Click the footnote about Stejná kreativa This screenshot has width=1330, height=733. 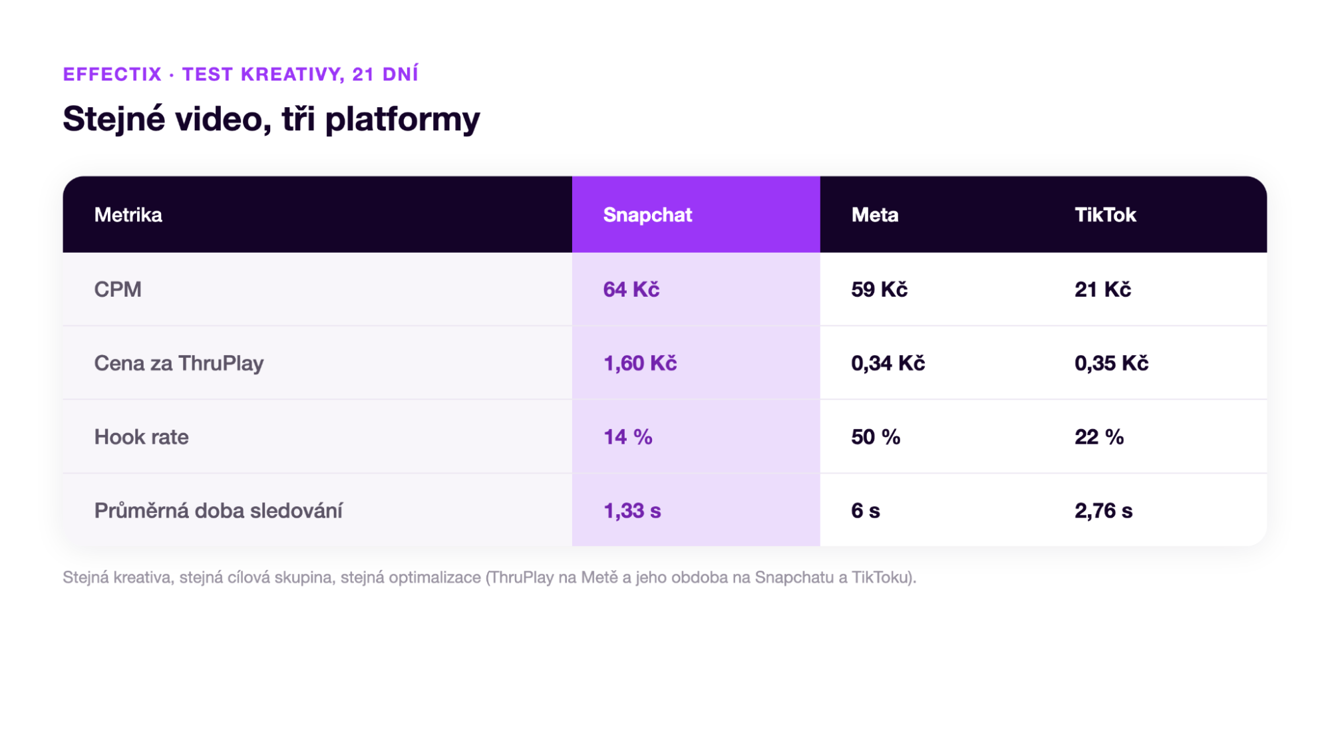tap(489, 577)
